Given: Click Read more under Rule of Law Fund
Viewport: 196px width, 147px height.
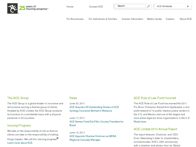Looking at the screenshot, I should 140,122.
